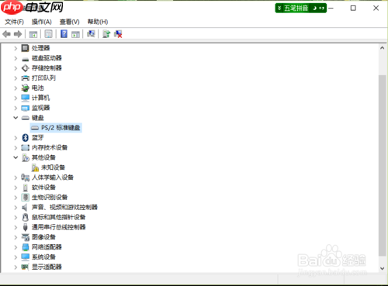388x286 pixels.
Task: Click the scan for hardware changes icon
Action: coord(91,34)
